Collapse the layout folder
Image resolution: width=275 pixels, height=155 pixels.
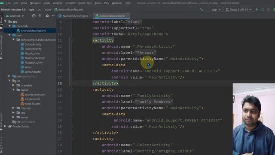[x=13, y=90]
